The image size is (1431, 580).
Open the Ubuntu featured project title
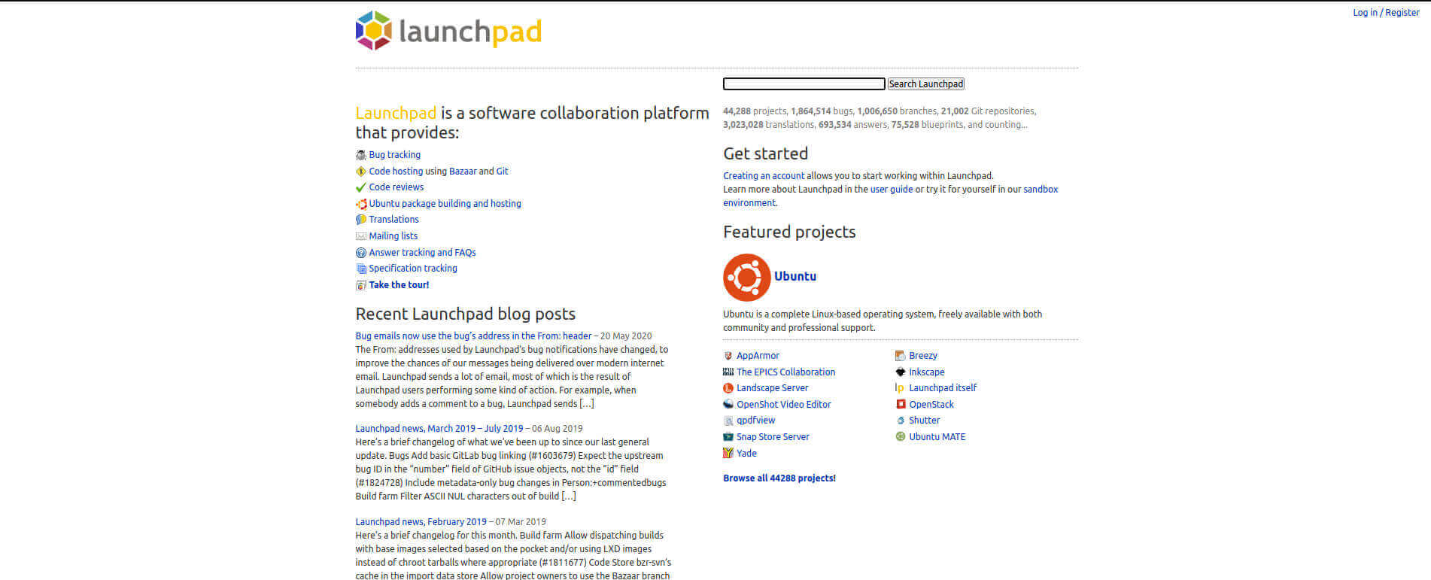[795, 276]
